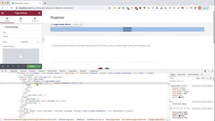Open the History icon in footer
The width and height of the screenshot is (215, 121).
[13, 67]
